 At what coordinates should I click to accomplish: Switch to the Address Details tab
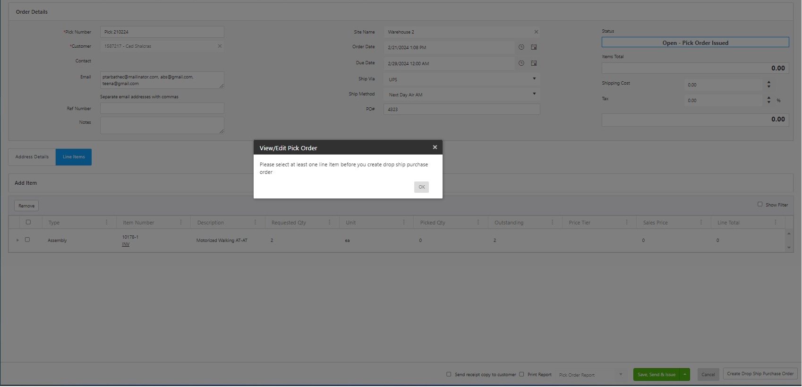(32, 157)
